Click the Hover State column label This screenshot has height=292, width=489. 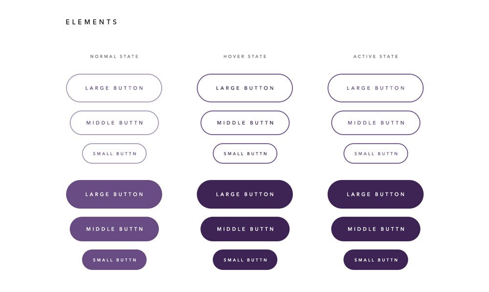245,57
